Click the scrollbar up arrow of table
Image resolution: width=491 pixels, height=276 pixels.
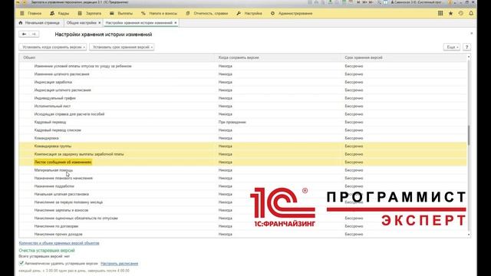point(469,57)
